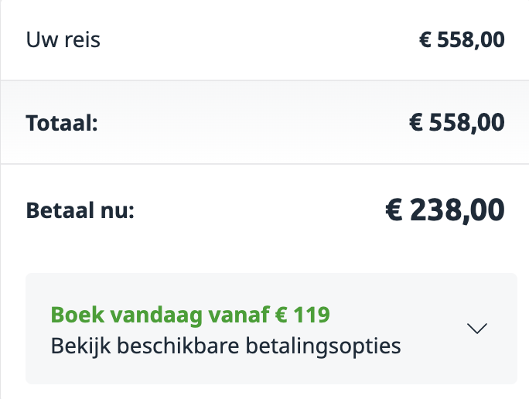Click the word 'nu:' in the Betaal row
The image size is (529, 399).
click(117, 210)
